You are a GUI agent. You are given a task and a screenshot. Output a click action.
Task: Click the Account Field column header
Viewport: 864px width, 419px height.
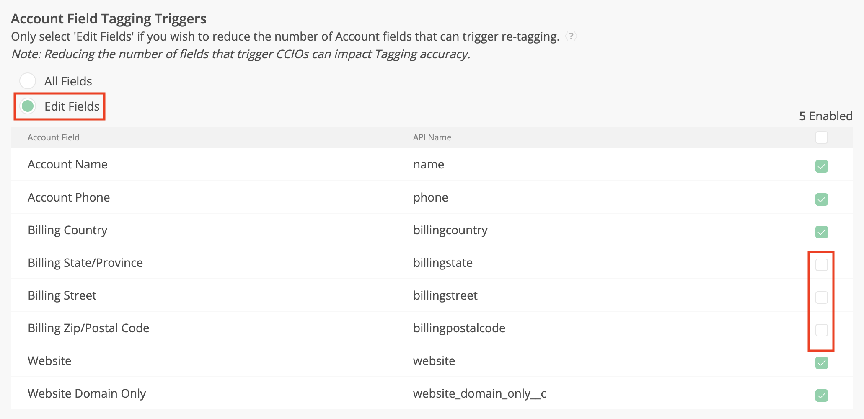pos(54,137)
